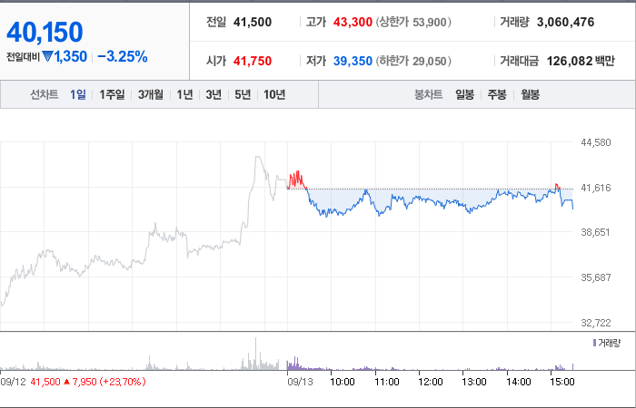This screenshot has height=408, width=636.
Task: Show the 5년 line chart
Action: (243, 94)
